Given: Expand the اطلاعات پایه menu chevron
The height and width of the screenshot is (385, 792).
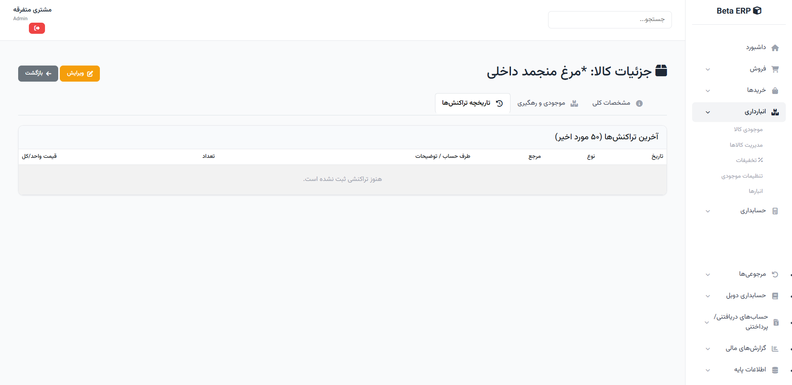Looking at the screenshot, I should [708, 370].
